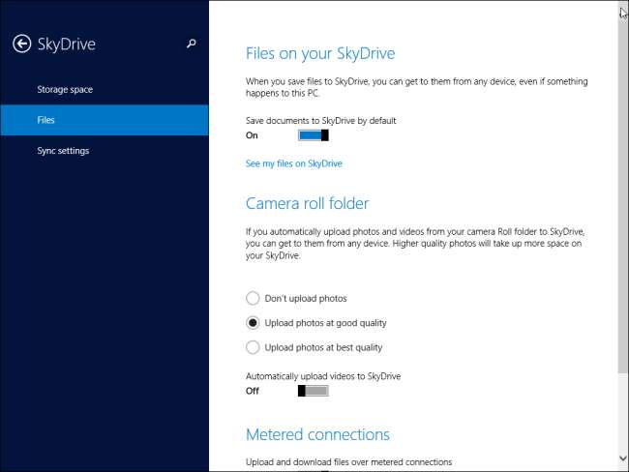Click the scrollbar up arrow

pyautogui.click(x=622, y=8)
